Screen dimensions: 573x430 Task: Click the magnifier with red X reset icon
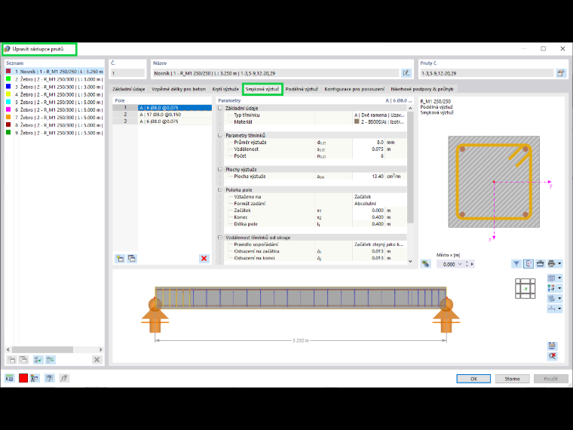click(x=552, y=356)
